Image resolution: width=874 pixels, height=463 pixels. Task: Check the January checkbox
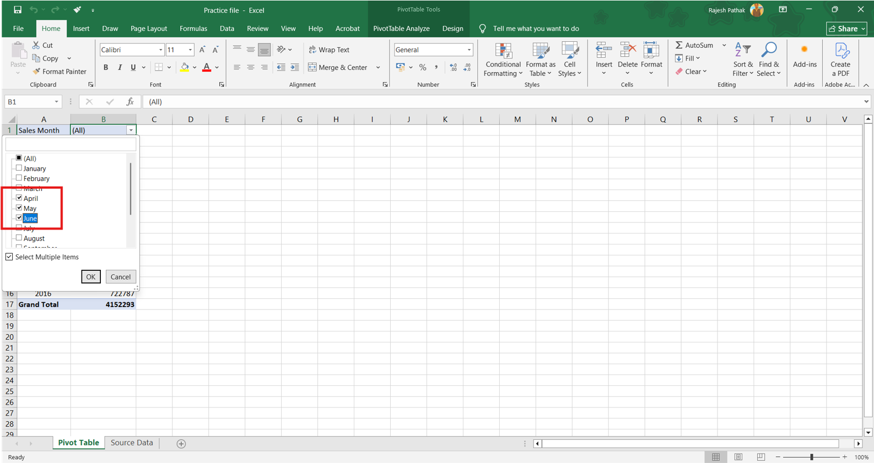(x=19, y=168)
